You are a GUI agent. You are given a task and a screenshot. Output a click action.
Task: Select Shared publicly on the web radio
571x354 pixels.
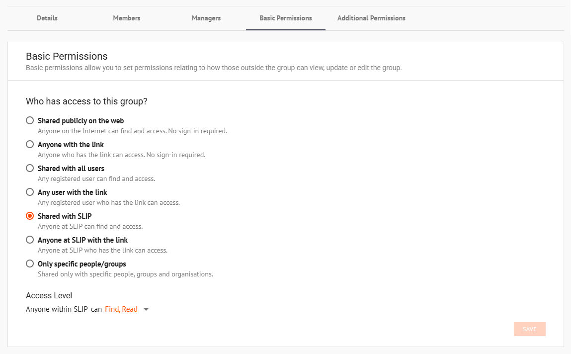[30, 120]
